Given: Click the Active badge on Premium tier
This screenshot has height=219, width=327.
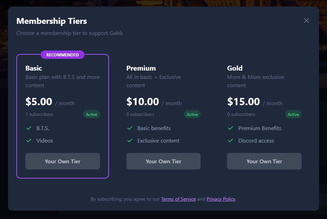Looking at the screenshot, I should pyautogui.click(x=192, y=114).
